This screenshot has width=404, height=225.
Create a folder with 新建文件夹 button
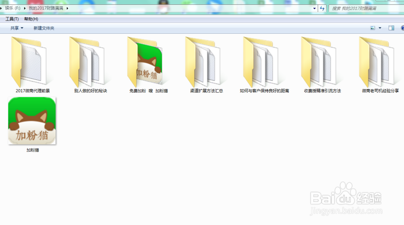[x=44, y=28]
